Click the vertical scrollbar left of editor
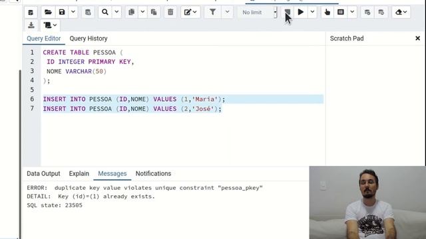The height and width of the screenshot is (239, 426). pos(20,154)
